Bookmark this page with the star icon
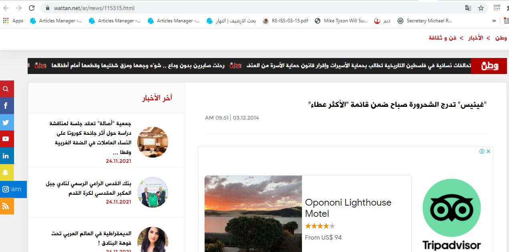 pyautogui.click(x=481, y=8)
